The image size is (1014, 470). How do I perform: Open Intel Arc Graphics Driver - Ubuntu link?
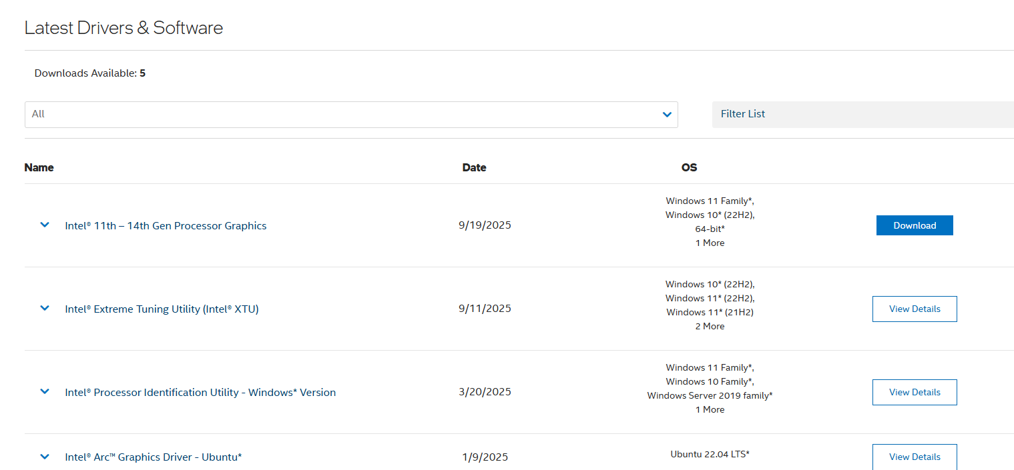click(153, 457)
